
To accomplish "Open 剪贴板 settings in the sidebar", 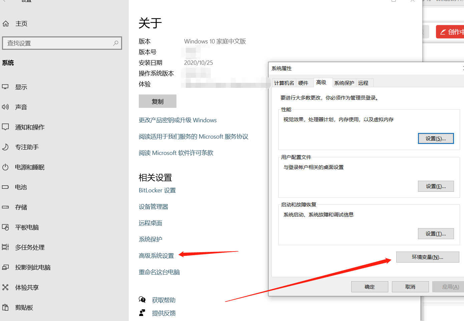I will click(24, 307).
